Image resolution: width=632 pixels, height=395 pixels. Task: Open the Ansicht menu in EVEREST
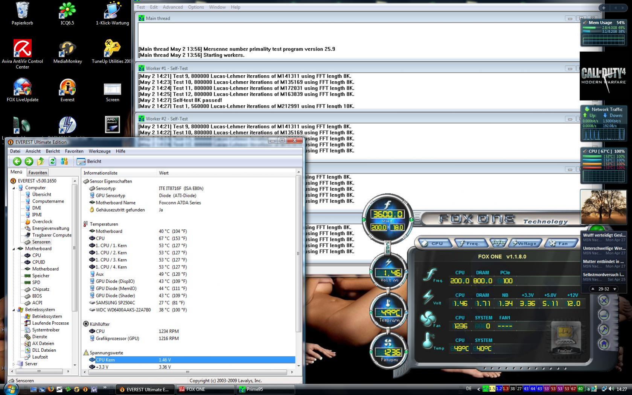pyautogui.click(x=33, y=151)
